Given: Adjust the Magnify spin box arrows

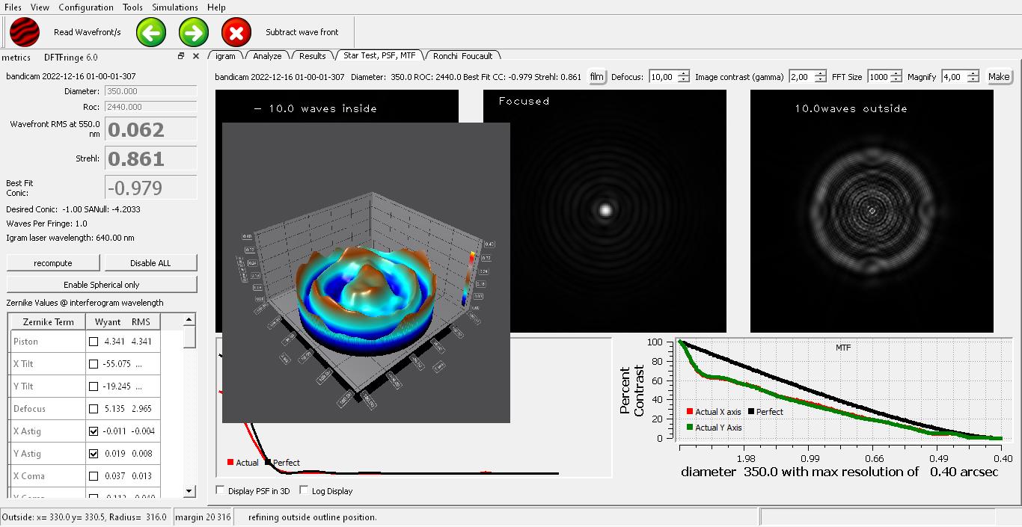Looking at the screenshot, I should click(972, 76).
